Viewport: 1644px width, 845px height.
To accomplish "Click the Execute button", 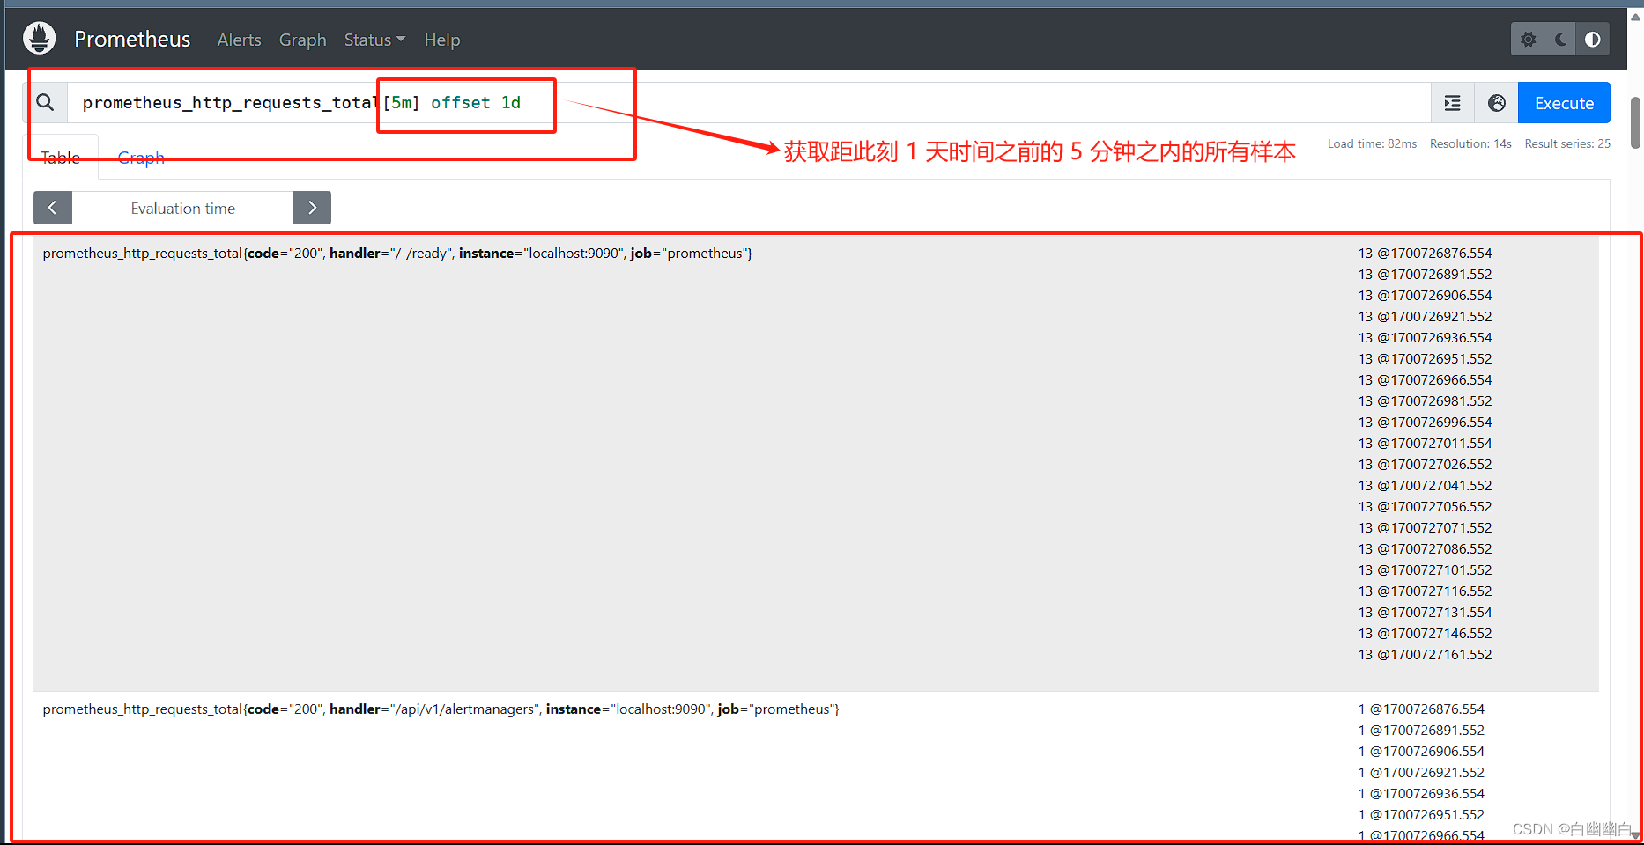I will tap(1564, 103).
